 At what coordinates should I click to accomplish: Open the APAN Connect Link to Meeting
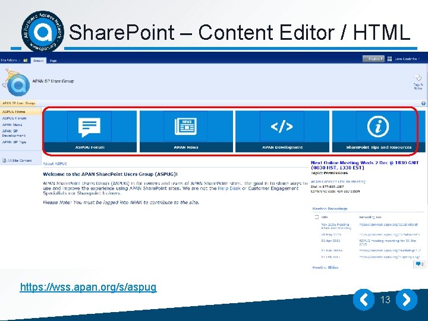[338, 181]
